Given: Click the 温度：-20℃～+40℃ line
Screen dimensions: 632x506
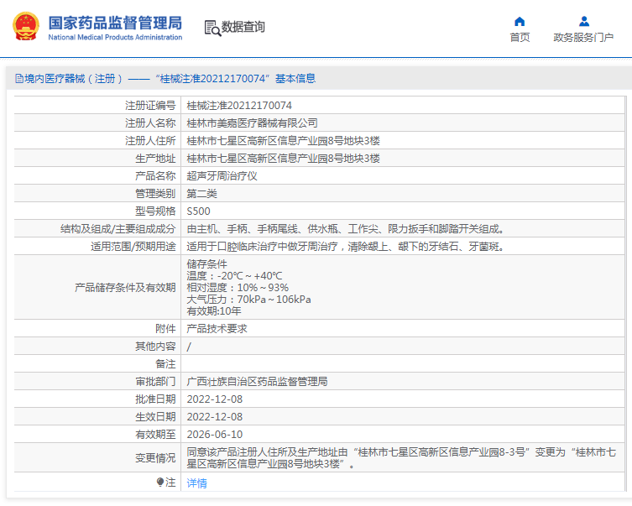Looking at the screenshot, I should (x=234, y=276).
